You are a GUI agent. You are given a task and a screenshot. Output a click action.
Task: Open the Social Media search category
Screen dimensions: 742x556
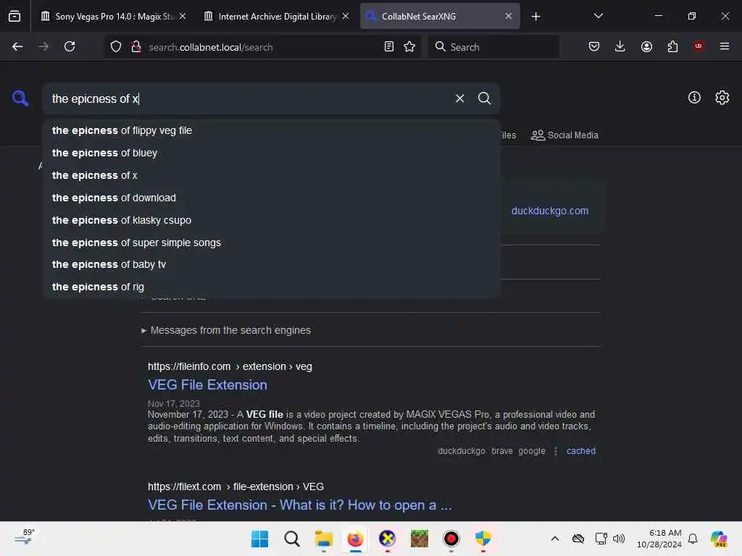pyautogui.click(x=564, y=135)
